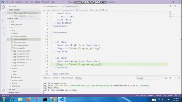Open the Debug view in activity bar
Image resolution: width=182 pixels, height=102 pixels.
click(3, 28)
